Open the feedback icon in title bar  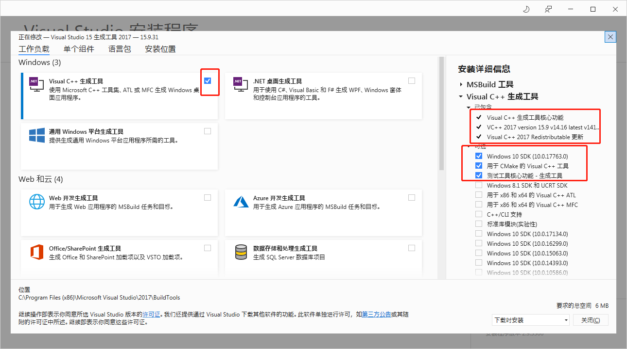(x=548, y=9)
